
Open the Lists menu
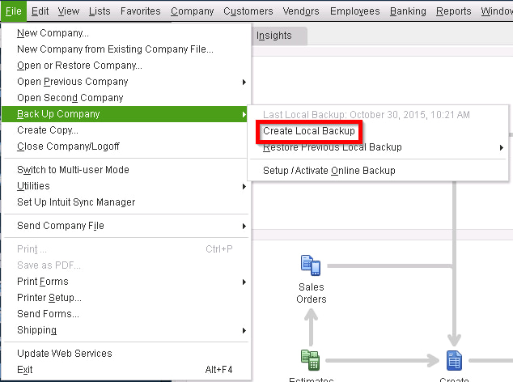[100, 11]
